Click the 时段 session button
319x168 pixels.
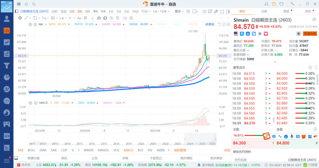tap(227, 150)
